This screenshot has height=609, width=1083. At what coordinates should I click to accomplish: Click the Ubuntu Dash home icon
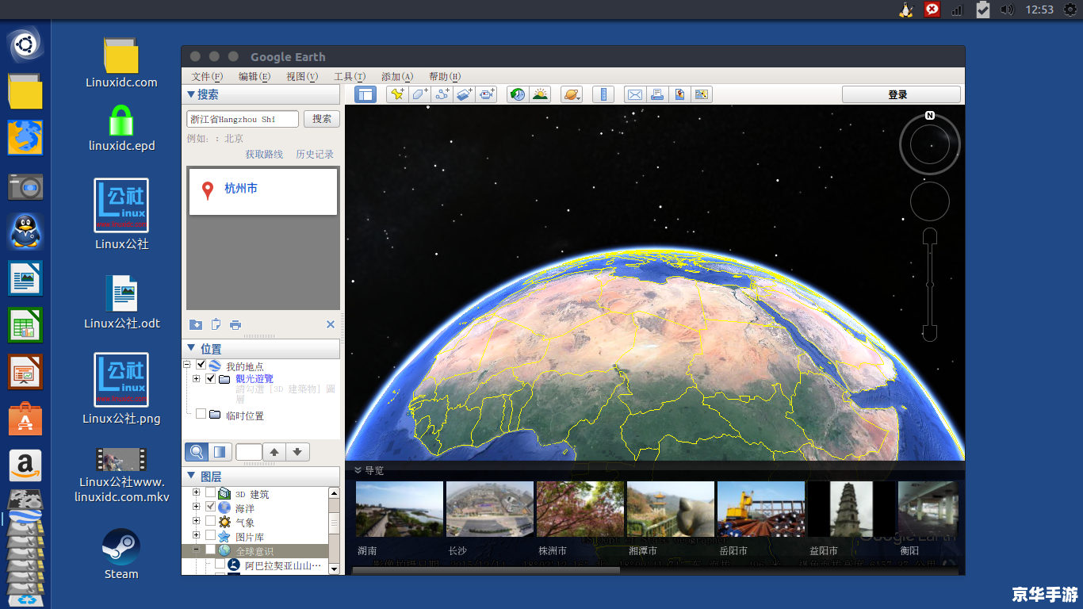(25, 44)
